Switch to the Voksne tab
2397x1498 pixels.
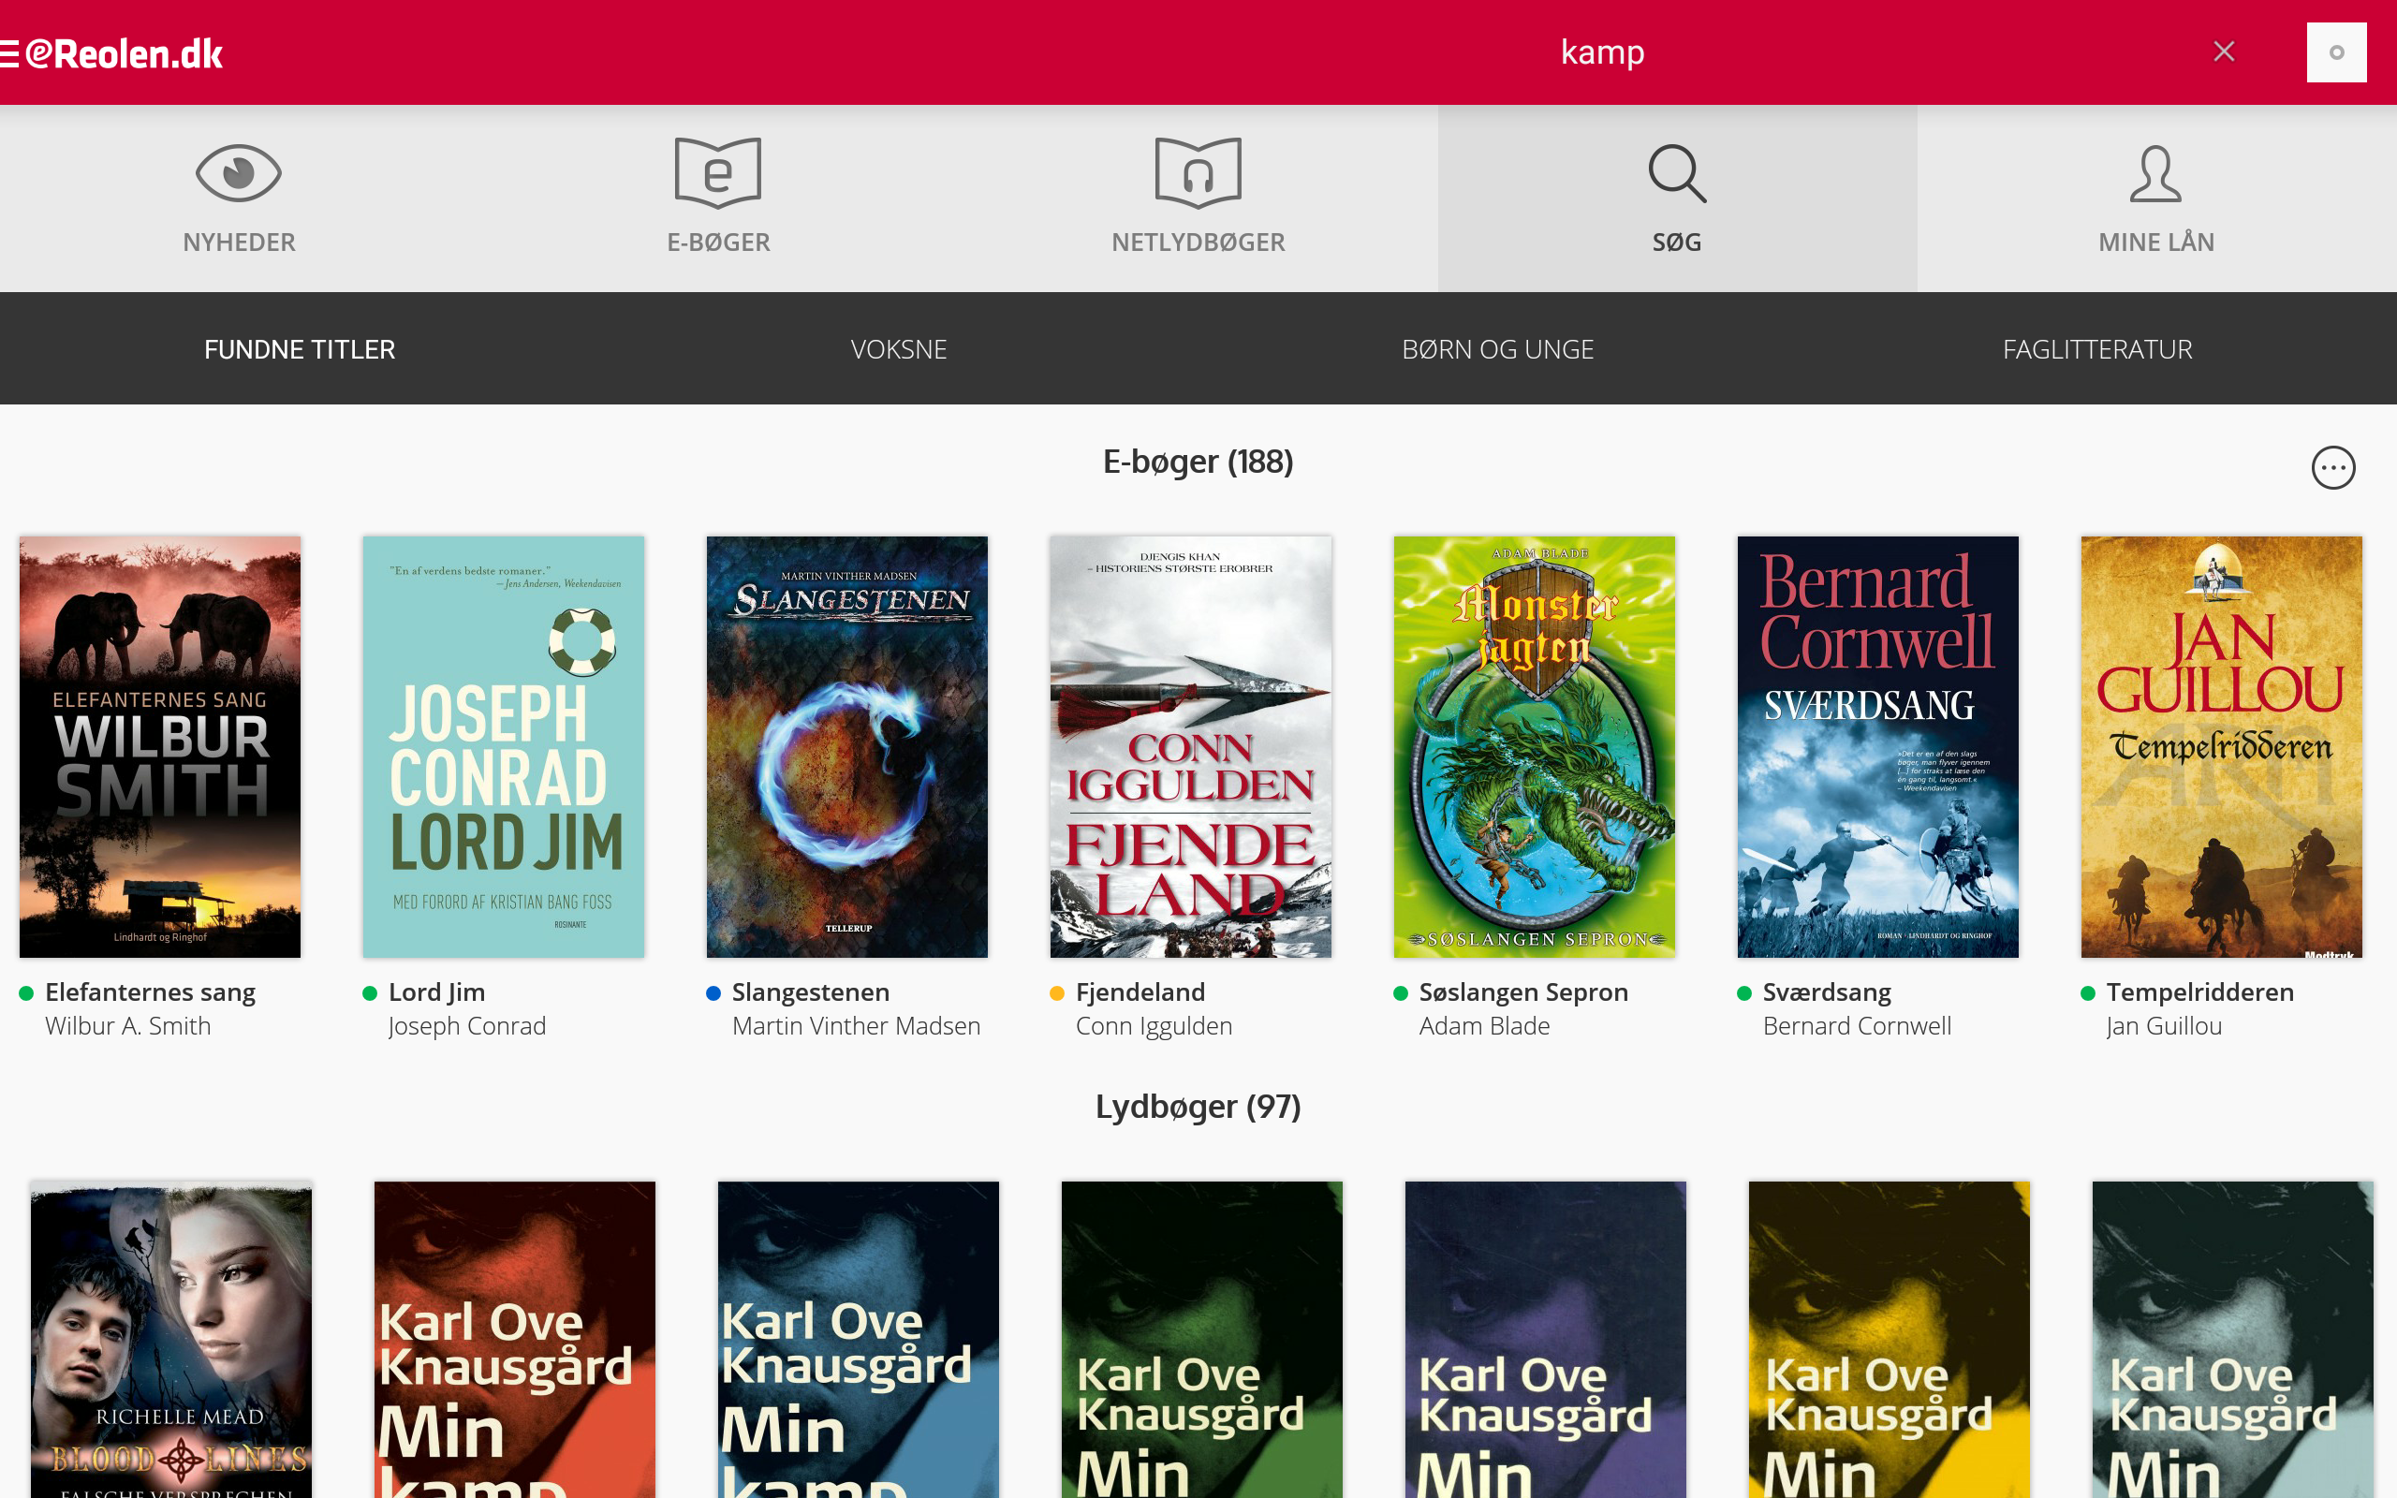coord(898,348)
